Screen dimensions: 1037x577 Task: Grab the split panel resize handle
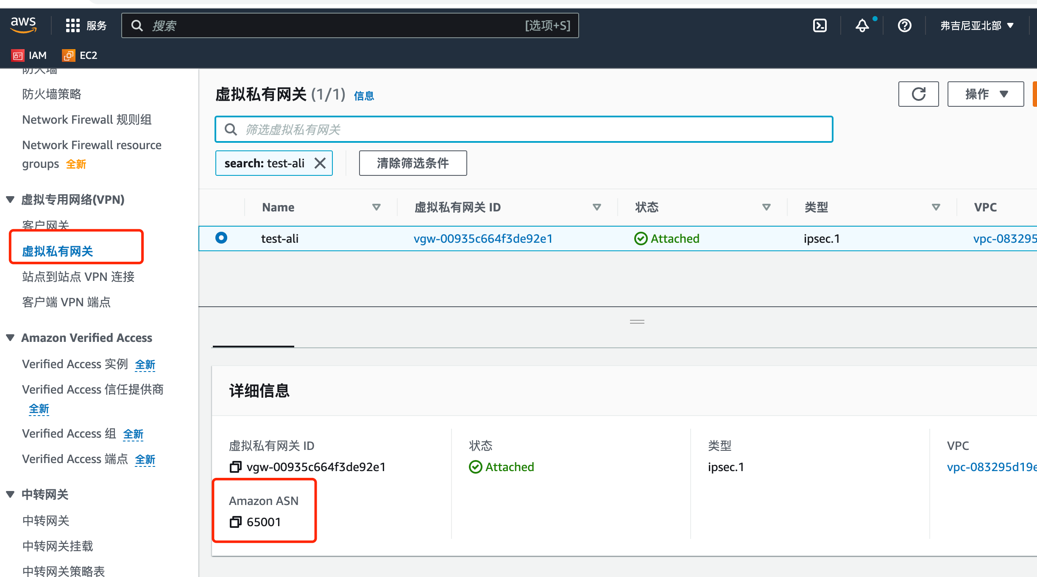(637, 322)
